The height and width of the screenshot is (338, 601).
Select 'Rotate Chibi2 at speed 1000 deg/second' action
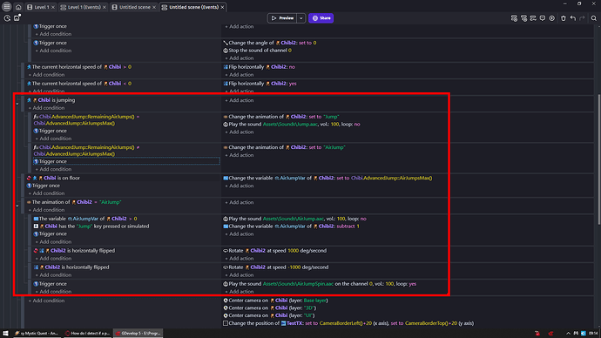[x=275, y=251]
